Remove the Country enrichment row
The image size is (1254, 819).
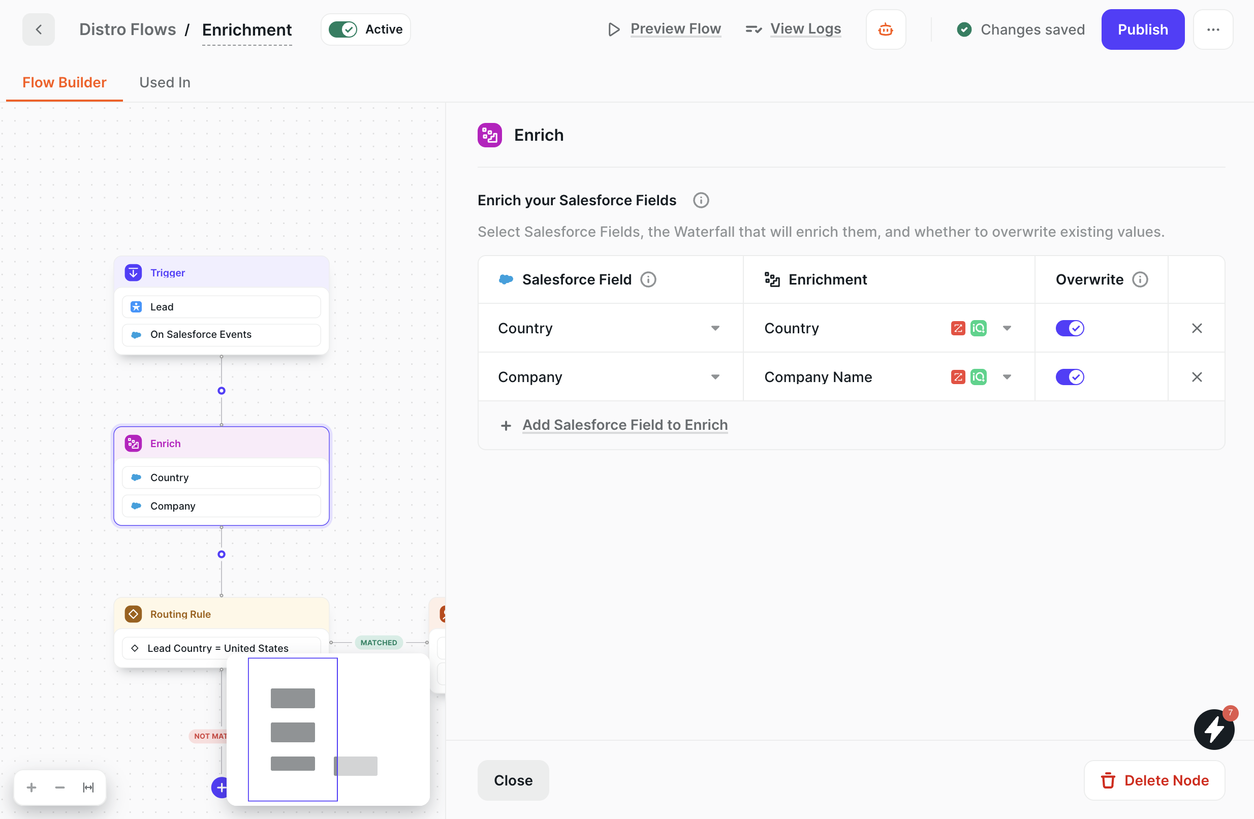point(1196,328)
